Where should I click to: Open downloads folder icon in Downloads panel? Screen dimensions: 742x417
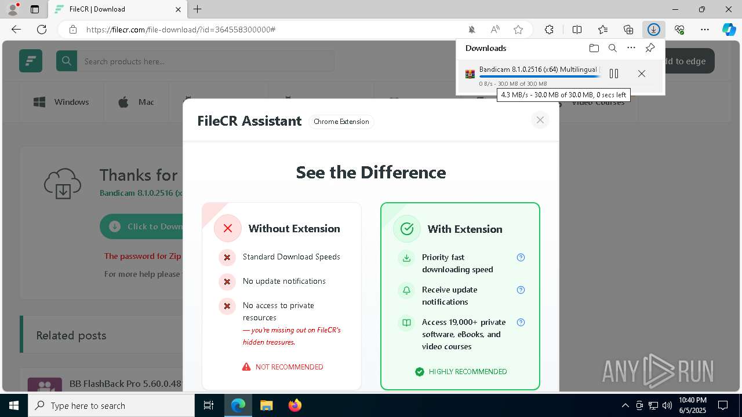coord(594,48)
